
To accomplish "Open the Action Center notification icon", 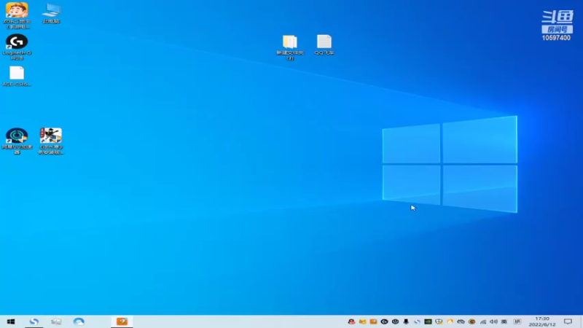I will coord(568,321).
